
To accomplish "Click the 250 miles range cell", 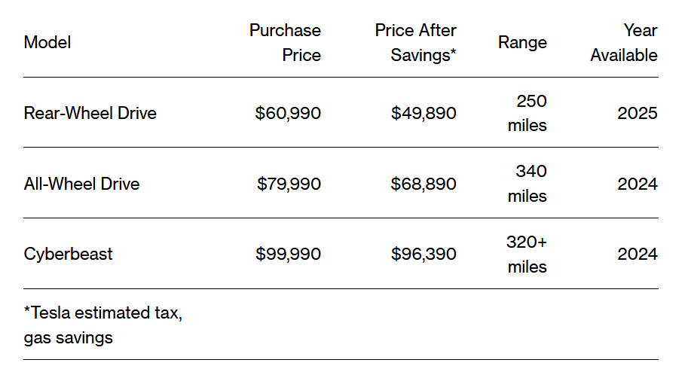I will coord(528,113).
